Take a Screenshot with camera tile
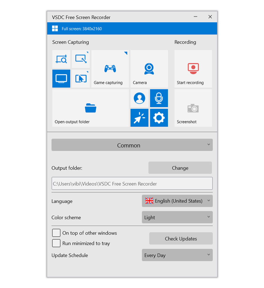Image resolution: width=264 pixels, height=288 pixels. 193,108
